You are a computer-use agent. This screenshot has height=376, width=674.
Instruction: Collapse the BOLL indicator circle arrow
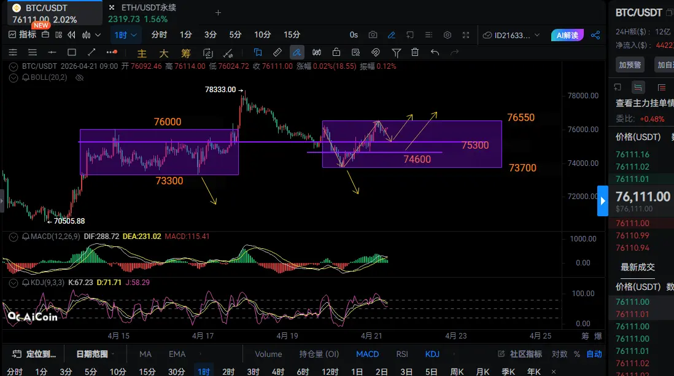point(14,78)
